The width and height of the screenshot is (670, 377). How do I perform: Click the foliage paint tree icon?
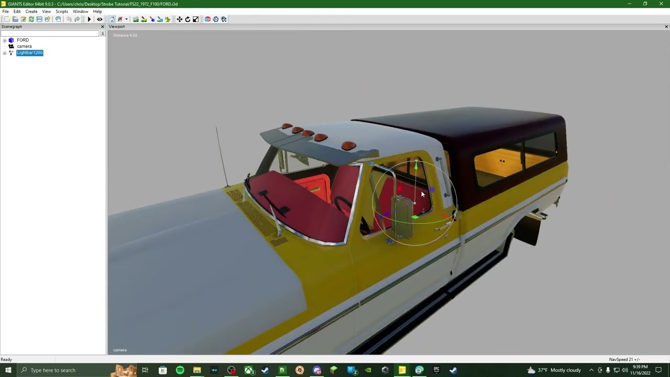point(167,19)
